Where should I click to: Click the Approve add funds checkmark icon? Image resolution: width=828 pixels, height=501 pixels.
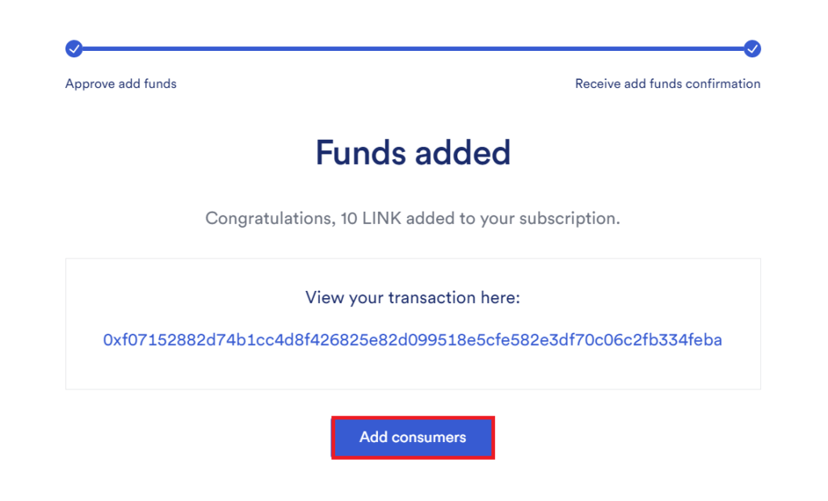tap(74, 48)
